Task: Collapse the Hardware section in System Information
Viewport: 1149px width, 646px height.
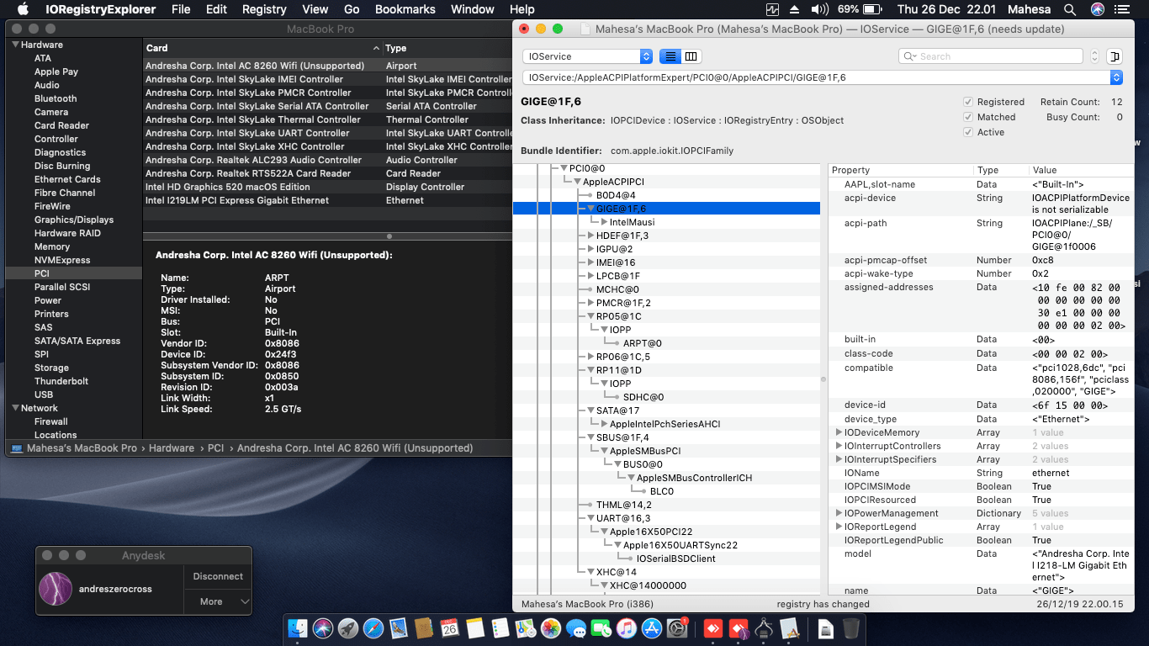Action: point(15,45)
